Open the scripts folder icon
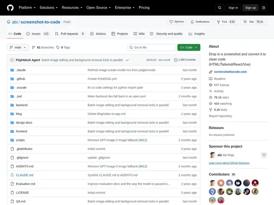Screen dimensions: 274x205 pyautogui.click(x=12, y=140)
